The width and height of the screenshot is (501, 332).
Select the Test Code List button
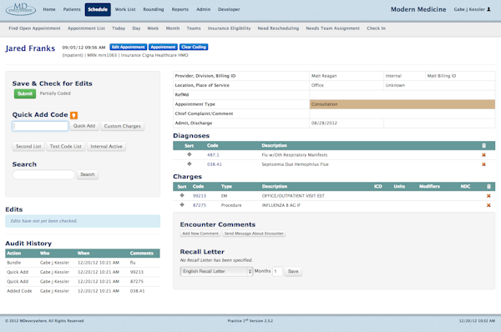pos(66,147)
